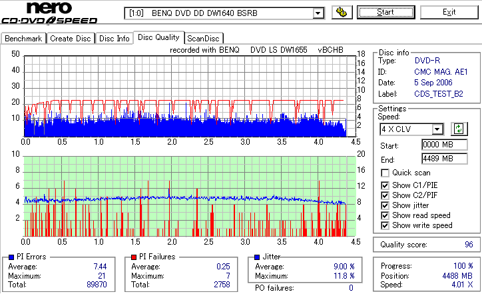Click PI Failures total 2758
482x294 pixels.
pyautogui.click(x=222, y=285)
